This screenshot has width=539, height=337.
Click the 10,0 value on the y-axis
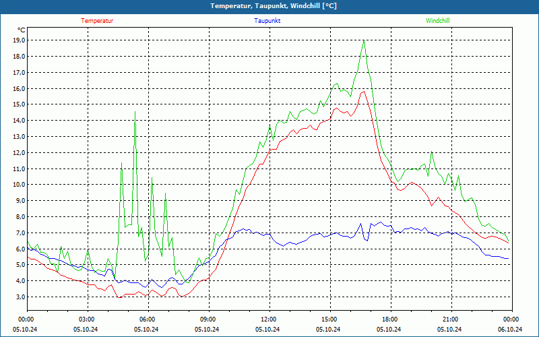[19, 184]
